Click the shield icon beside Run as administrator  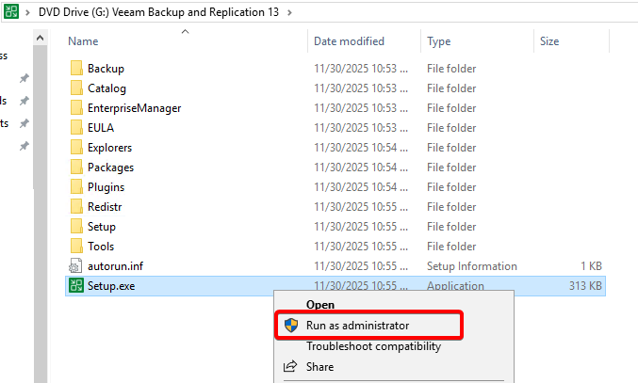(291, 325)
